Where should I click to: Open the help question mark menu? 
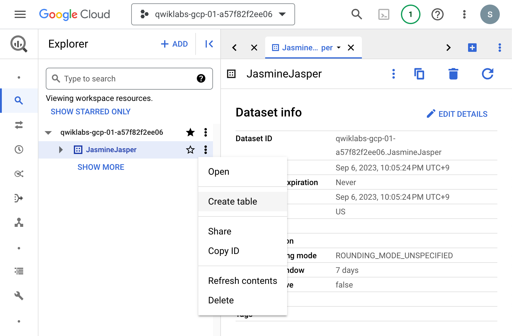point(437,14)
